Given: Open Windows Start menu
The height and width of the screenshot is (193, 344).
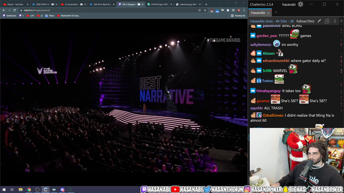Looking at the screenshot, I should click(4, 189).
